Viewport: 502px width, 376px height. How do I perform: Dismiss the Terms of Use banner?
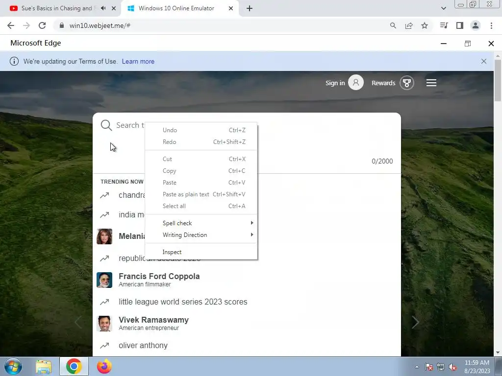tap(484, 61)
